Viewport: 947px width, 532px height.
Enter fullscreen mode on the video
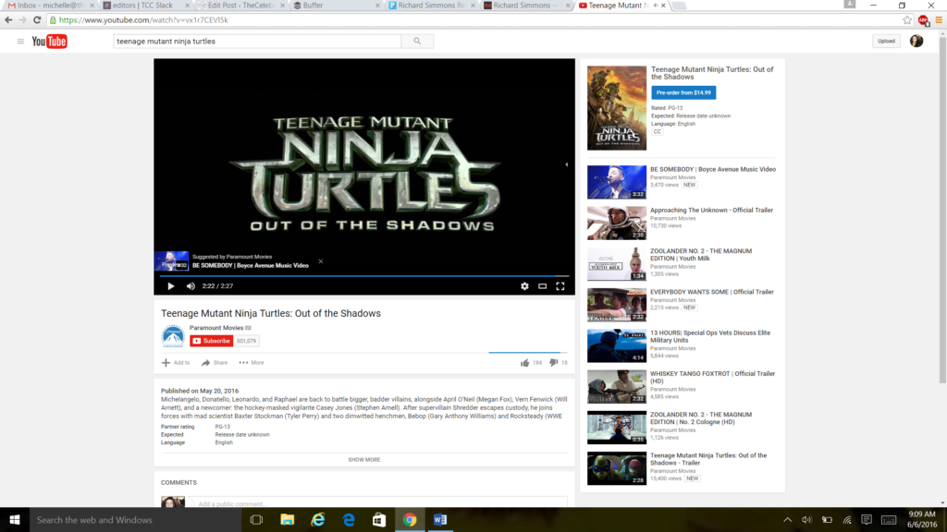coord(560,286)
